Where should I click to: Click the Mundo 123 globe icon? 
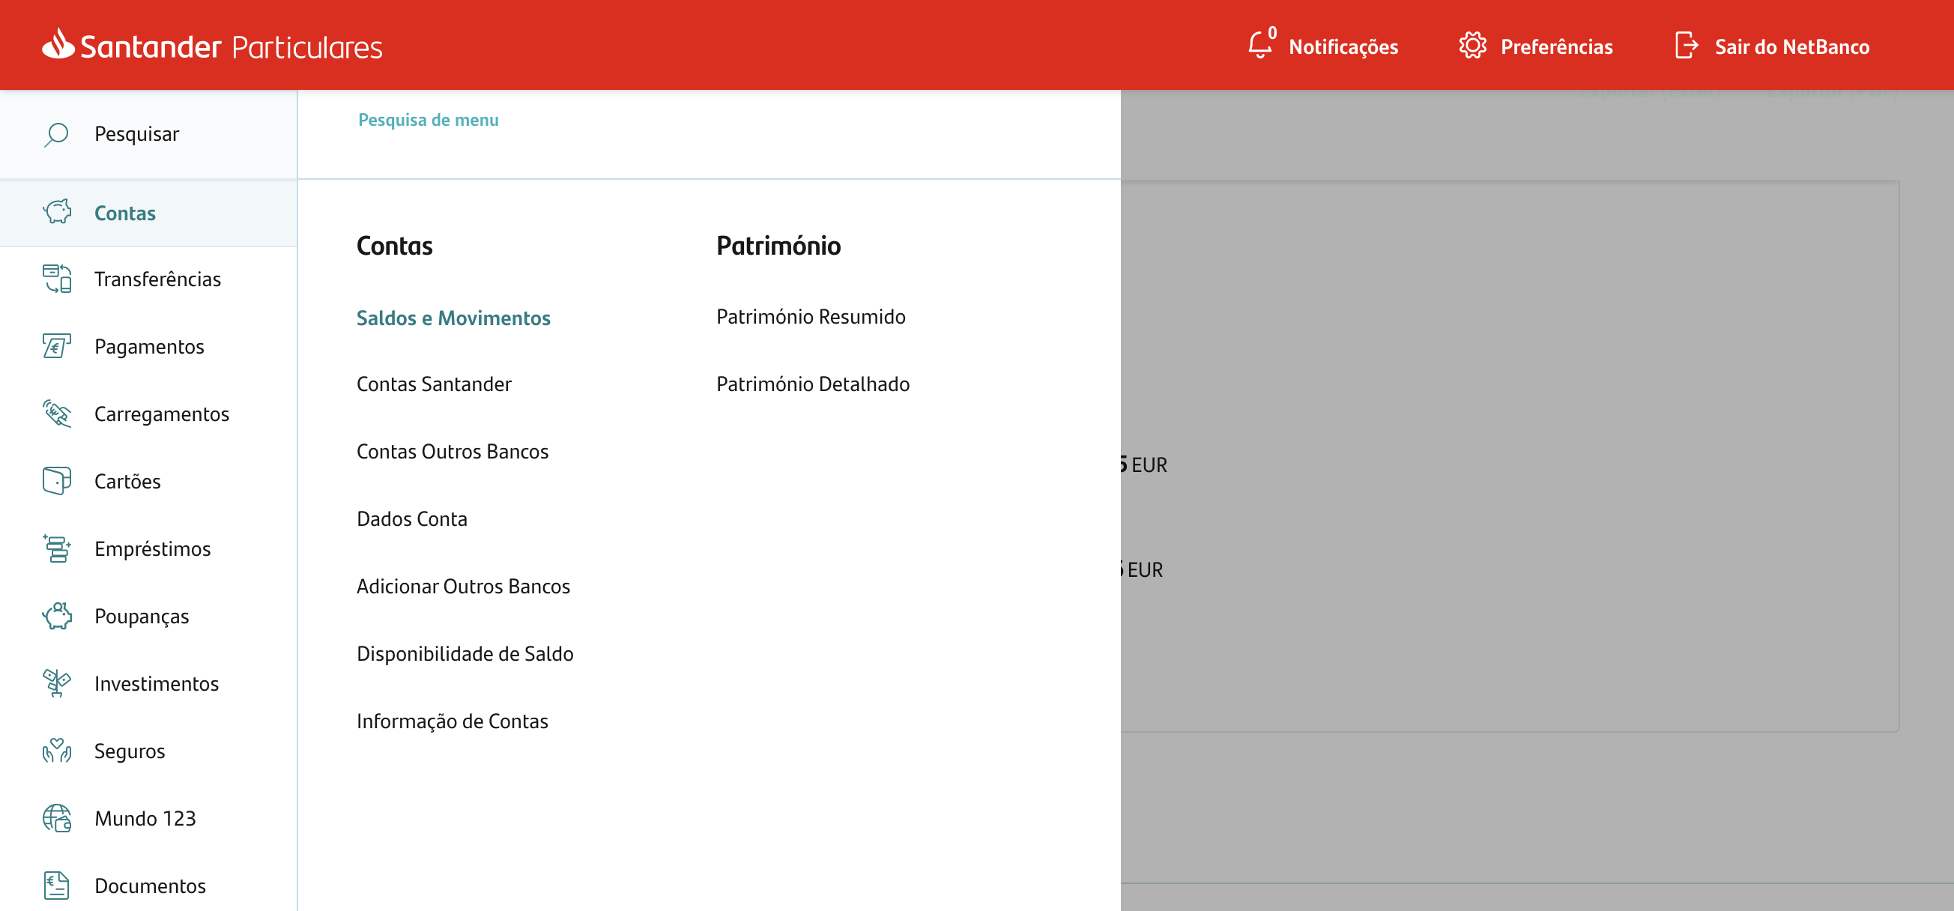[x=57, y=817]
